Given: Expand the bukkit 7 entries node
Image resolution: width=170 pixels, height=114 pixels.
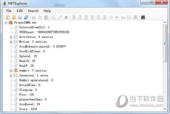Looking at the screenshot, I should click(11, 71).
